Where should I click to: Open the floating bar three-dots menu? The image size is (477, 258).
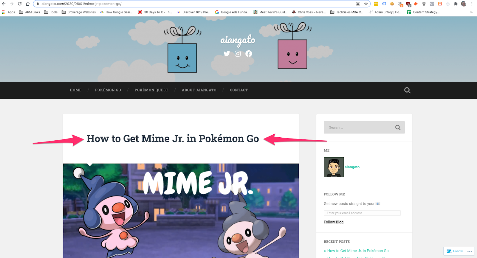tap(470, 251)
